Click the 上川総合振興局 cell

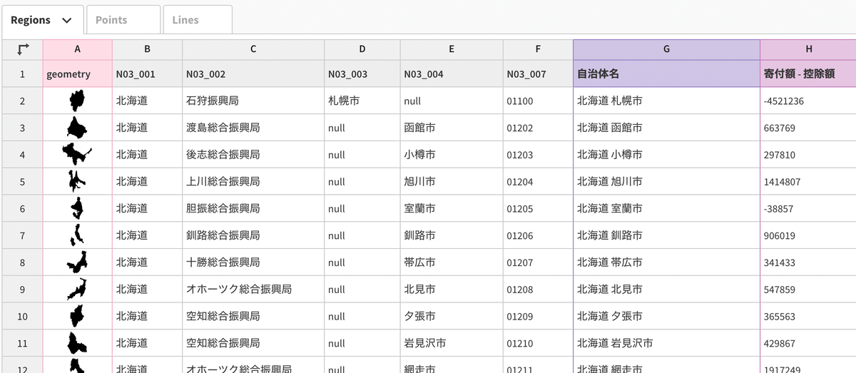[x=253, y=181]
